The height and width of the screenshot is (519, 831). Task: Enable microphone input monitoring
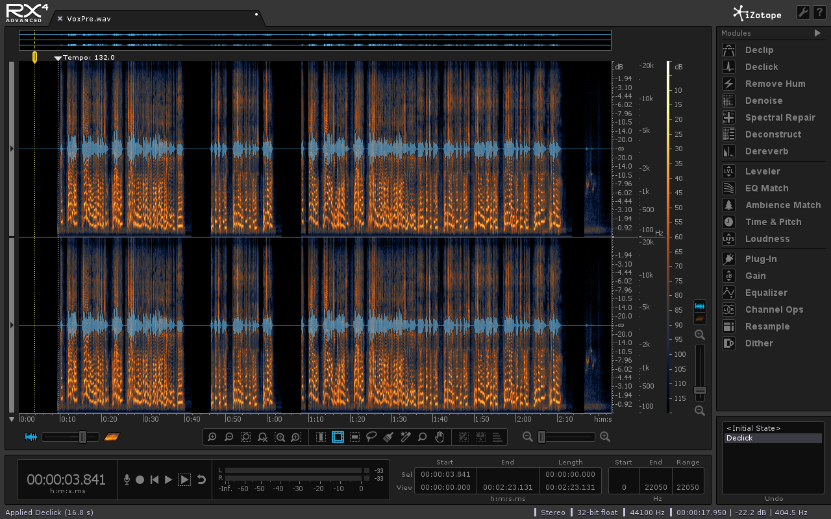tap(127, 479)
